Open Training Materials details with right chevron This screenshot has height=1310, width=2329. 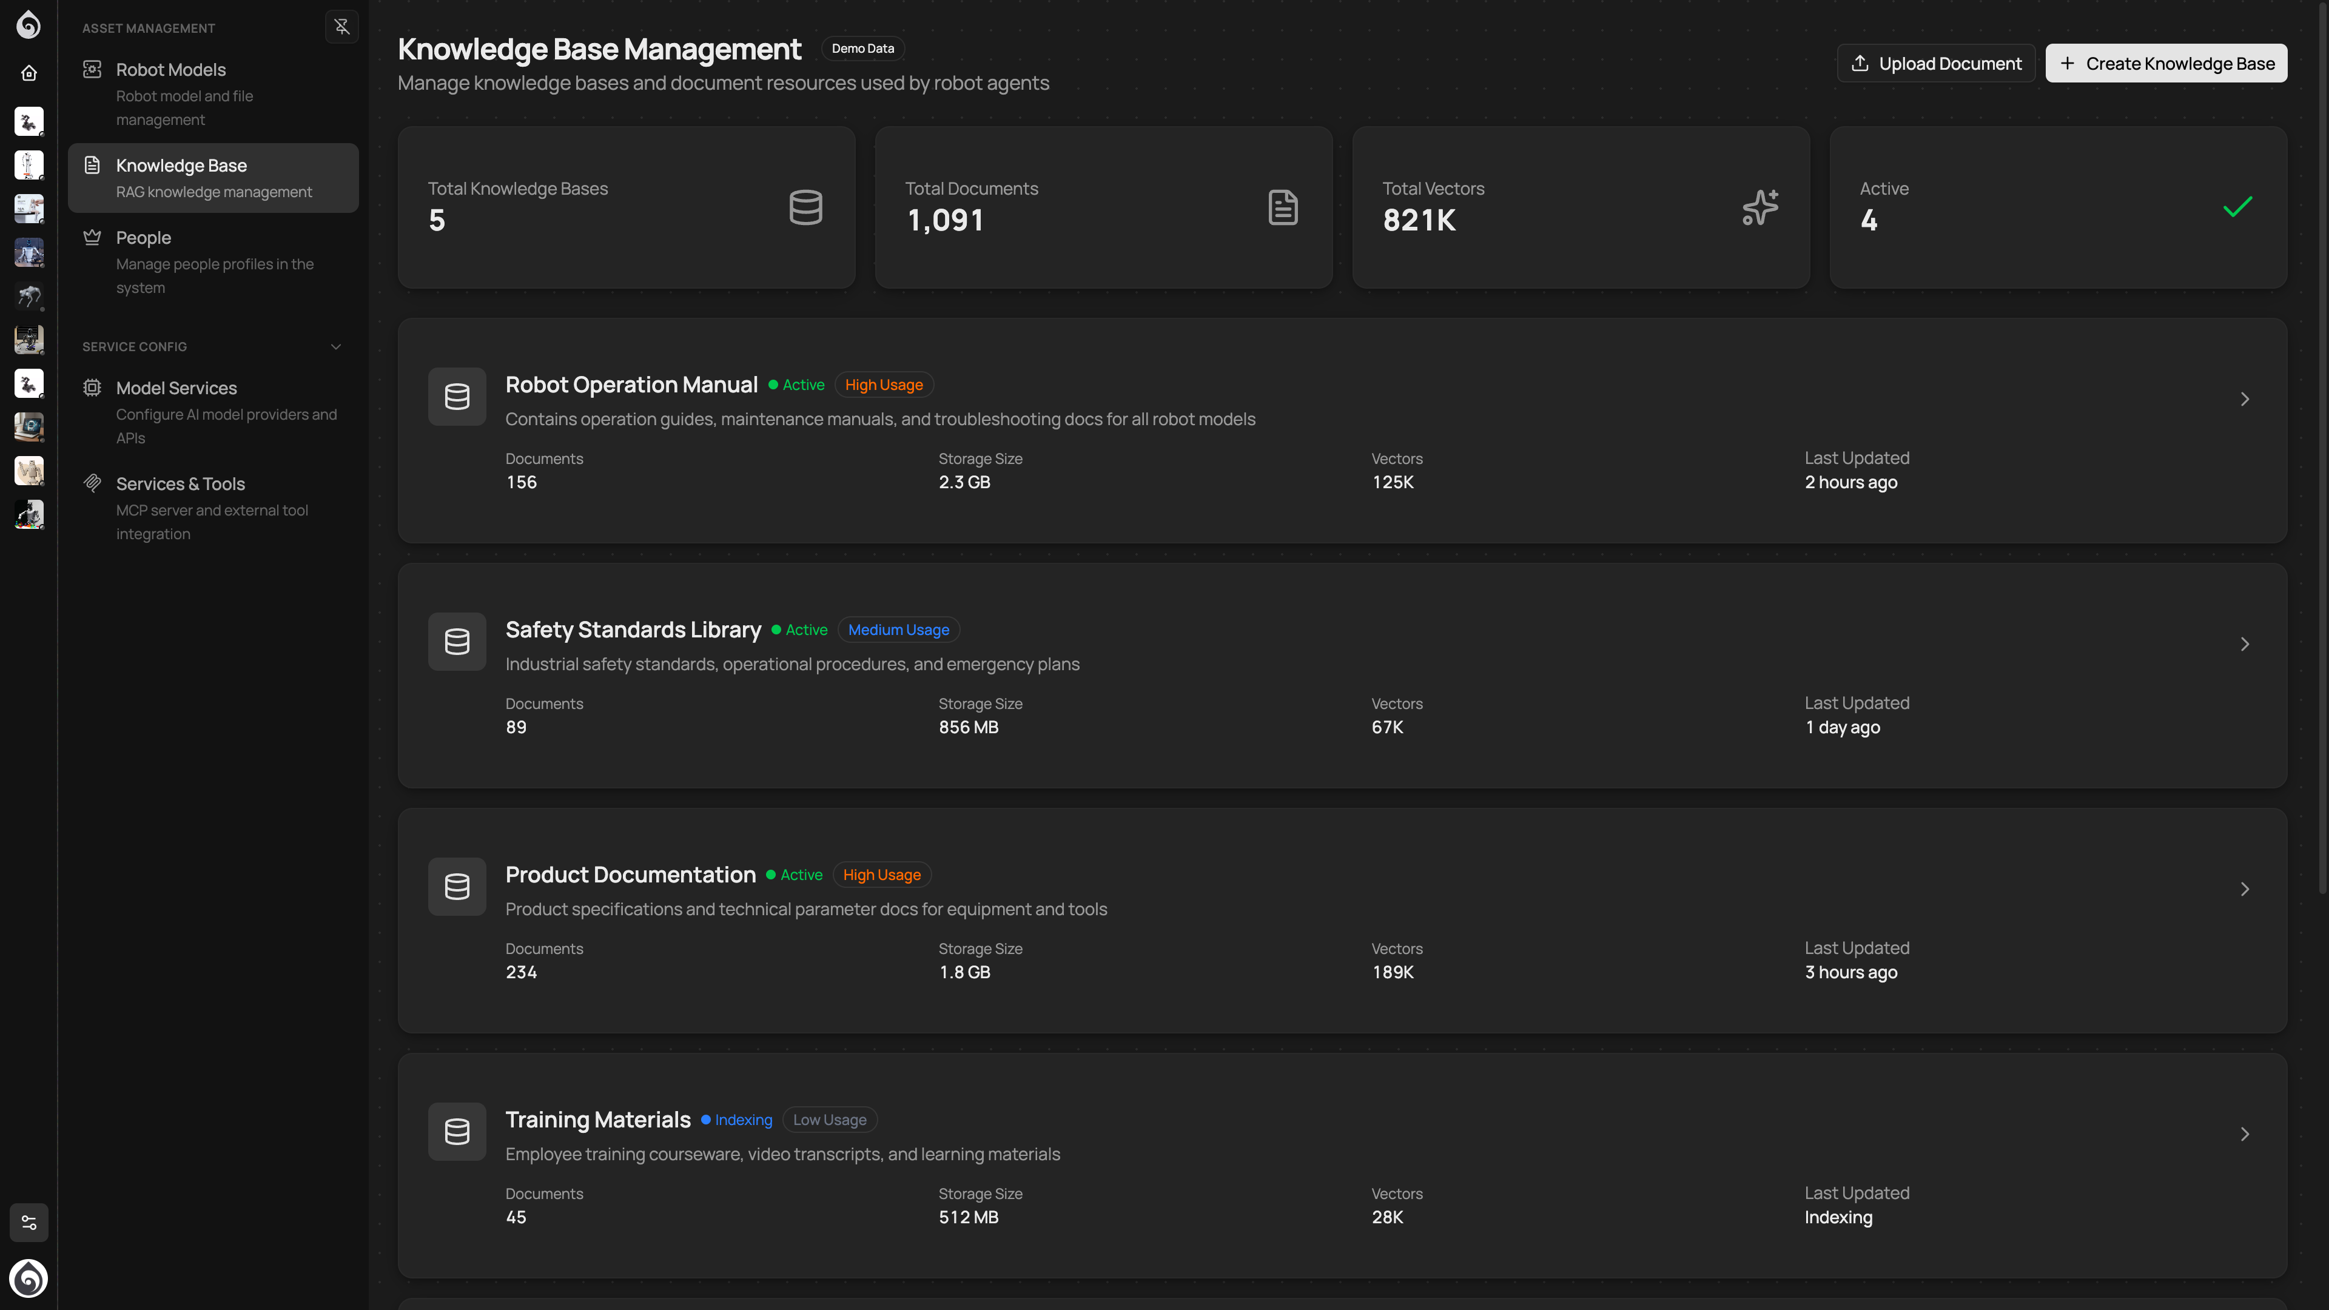pyautogui.click(x=2244, y=1135)
